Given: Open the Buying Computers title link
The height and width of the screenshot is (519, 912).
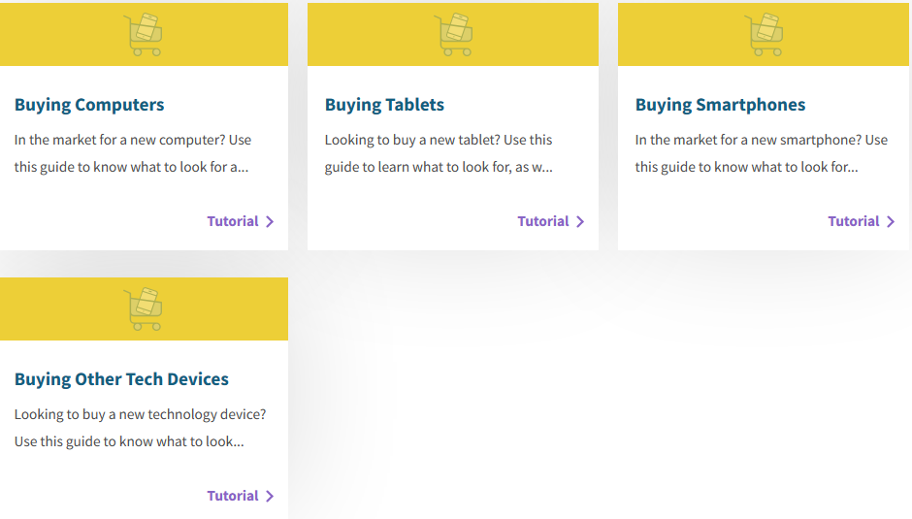Looking at the screenshot, I should (89, 105).
